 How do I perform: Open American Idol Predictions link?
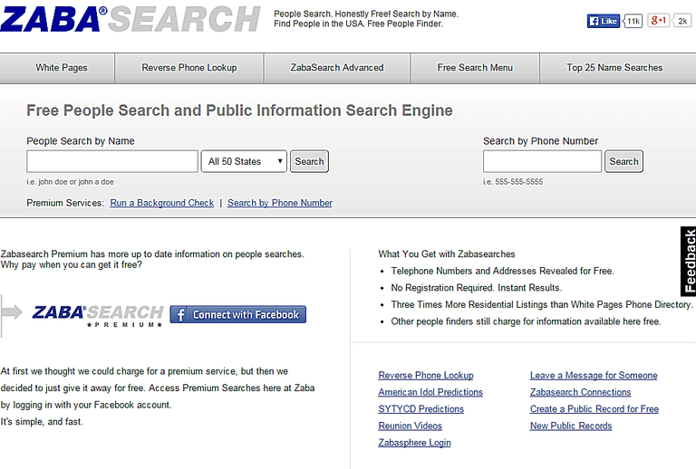point(430,392)
